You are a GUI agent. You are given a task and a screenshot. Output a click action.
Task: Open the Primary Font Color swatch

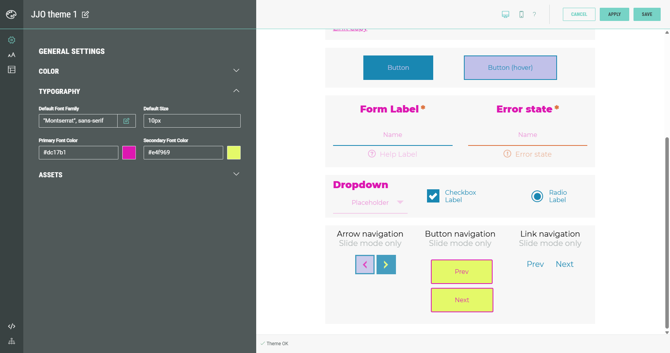129,152
